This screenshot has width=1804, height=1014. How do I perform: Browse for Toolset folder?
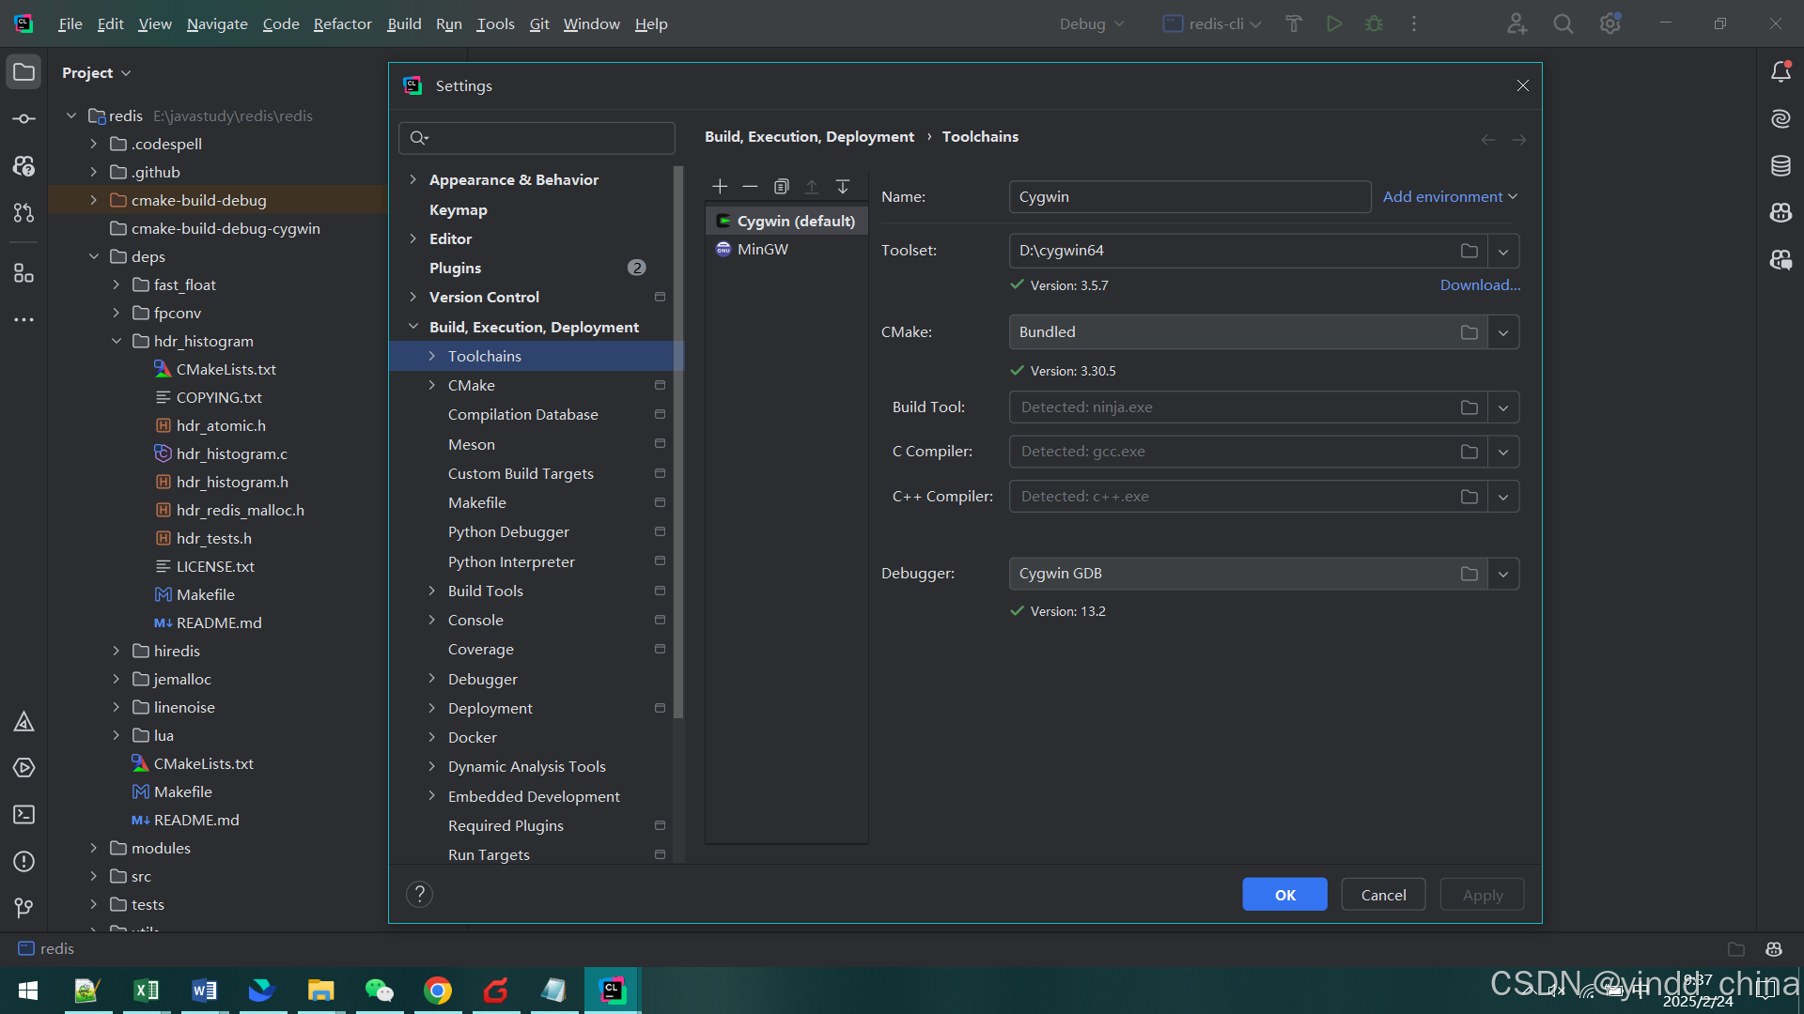1469,251
